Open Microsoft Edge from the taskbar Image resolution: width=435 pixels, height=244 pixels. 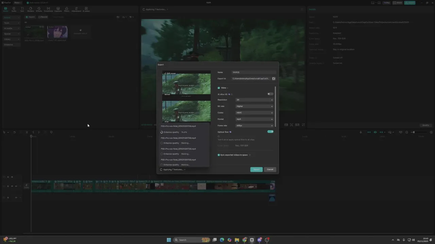click(x=222, y=240)
